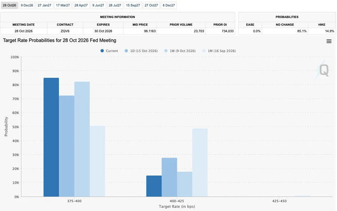The image size is (337, 211).
Task: Toggle the 1M (16 Sep 2026) legend series
Action: pyautogui.click(x=219, y=51)
